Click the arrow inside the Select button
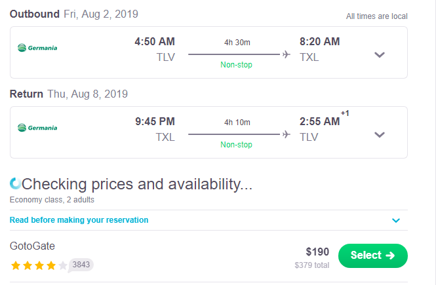Screen dimensions: 436x285 point(390,256)
